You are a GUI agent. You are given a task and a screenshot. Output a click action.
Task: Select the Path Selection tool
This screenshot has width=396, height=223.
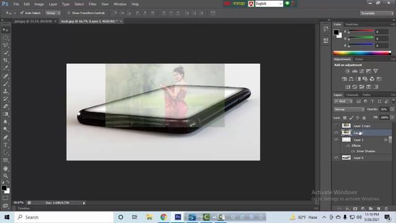tap(6, 153)
